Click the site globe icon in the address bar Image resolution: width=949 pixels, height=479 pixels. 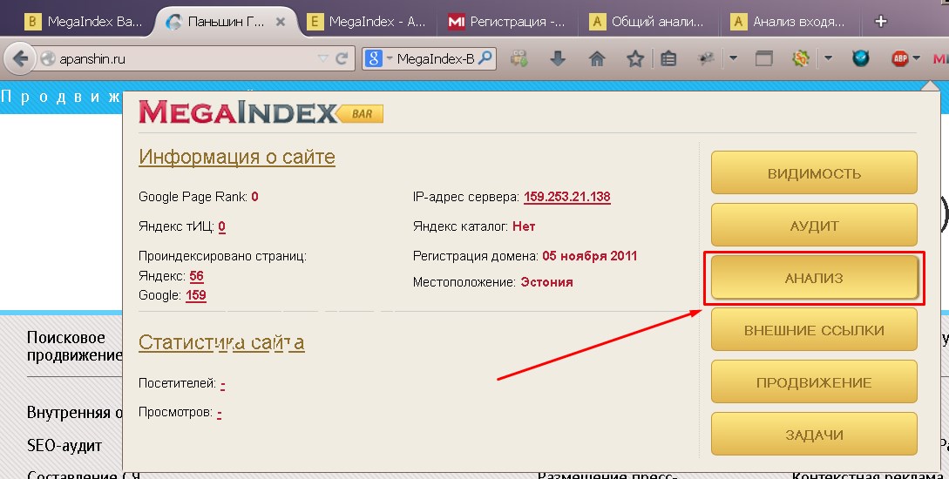click(x=48, y=58)
